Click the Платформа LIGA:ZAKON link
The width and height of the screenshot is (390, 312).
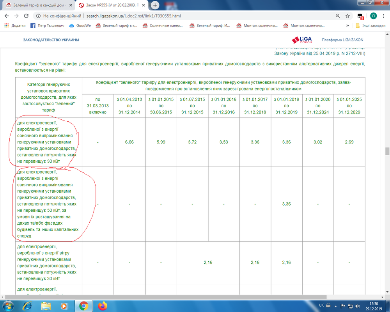(342, 40)
